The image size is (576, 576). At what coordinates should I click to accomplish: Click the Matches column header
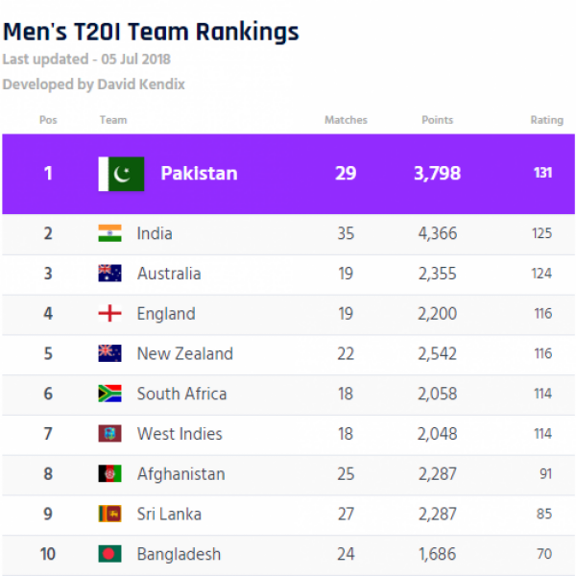(x=346, y=120)
